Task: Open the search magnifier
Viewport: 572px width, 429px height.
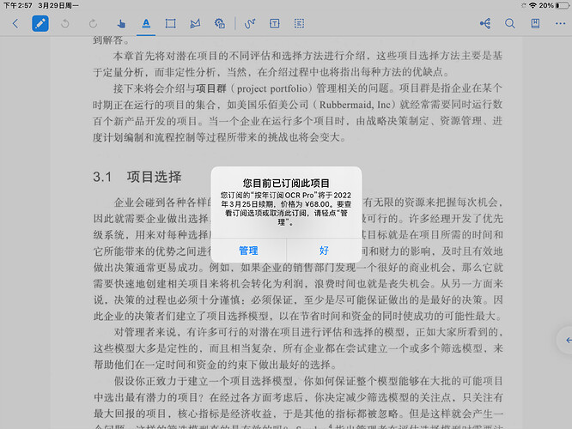Action: tap(510, 24)
